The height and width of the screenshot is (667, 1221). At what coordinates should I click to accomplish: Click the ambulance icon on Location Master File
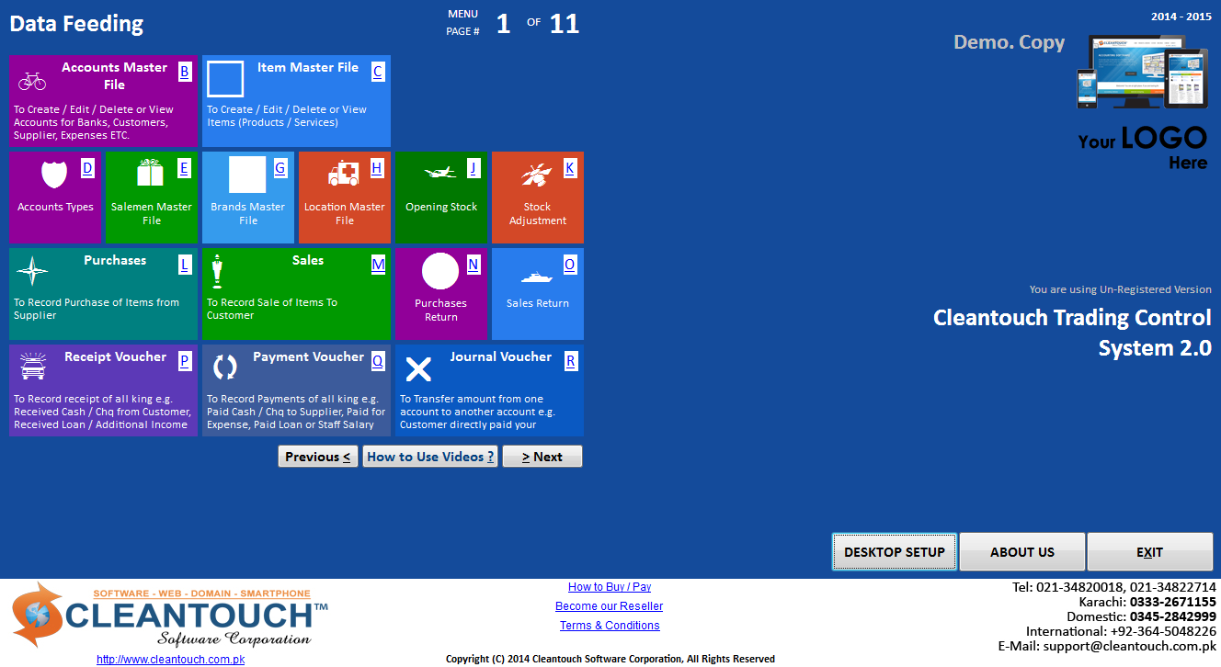pyautogui.click(x=344, y=173)
